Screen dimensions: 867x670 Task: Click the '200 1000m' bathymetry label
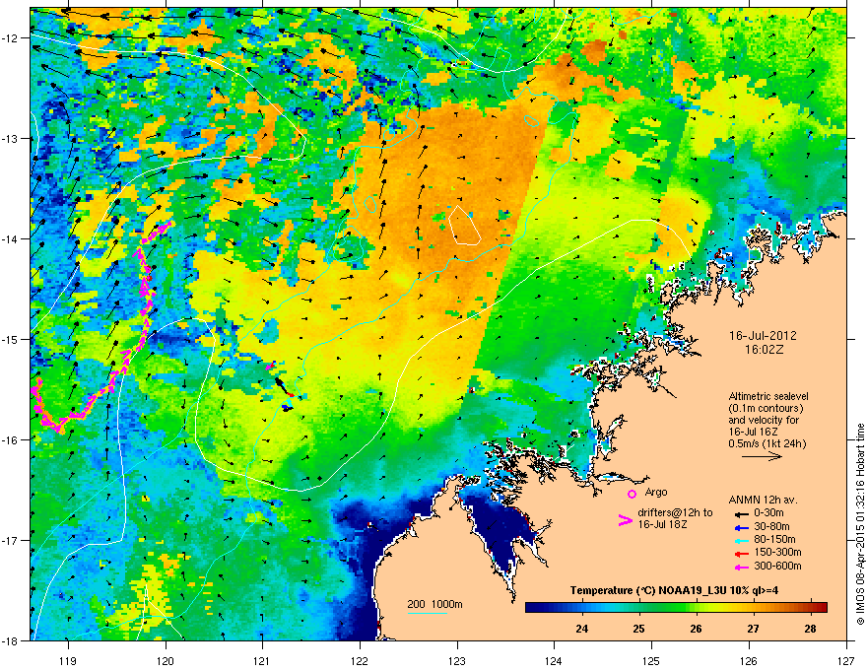click(x=434, y=604)
